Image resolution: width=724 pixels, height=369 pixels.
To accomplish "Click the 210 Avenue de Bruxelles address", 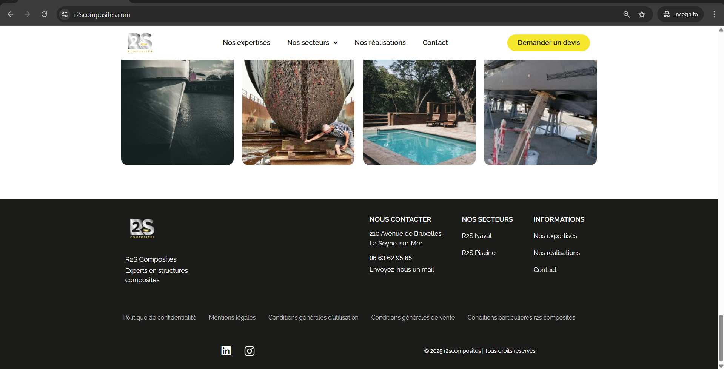I will pos(406,238).
